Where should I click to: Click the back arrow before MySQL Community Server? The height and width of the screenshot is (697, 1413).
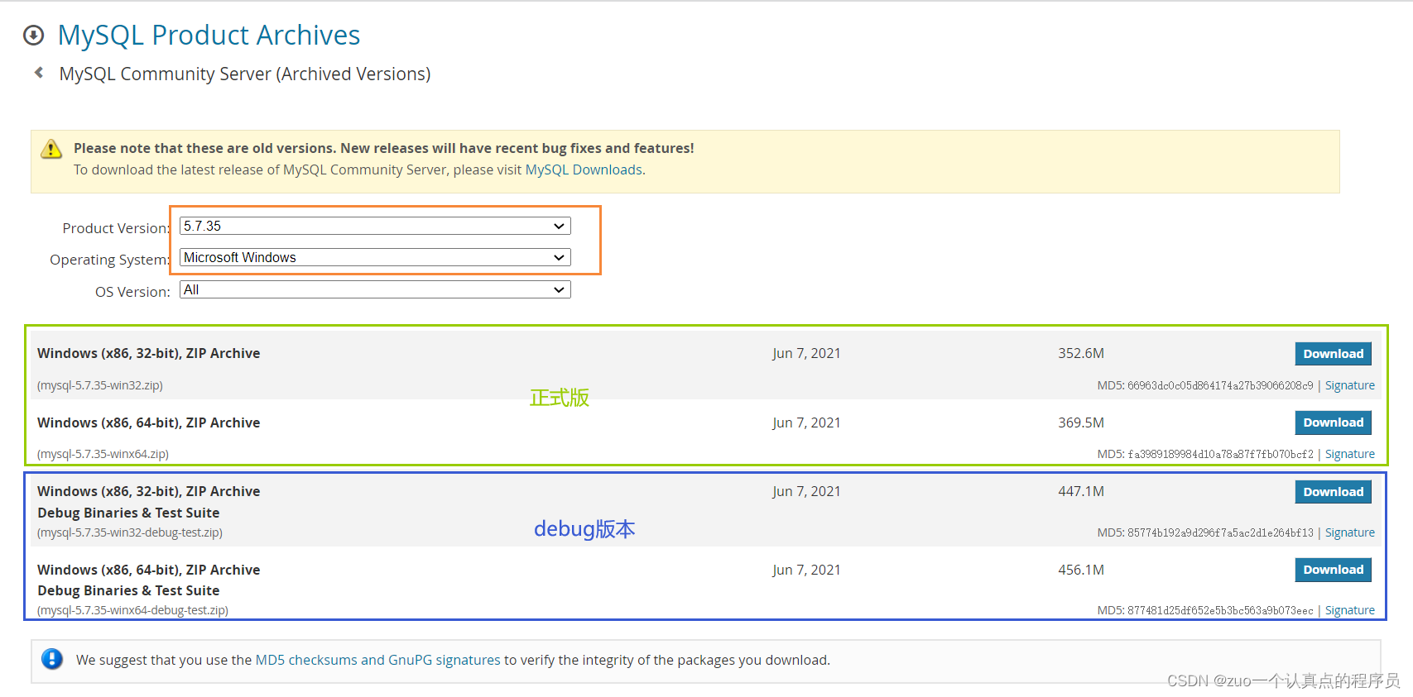[x=39, y=73]
